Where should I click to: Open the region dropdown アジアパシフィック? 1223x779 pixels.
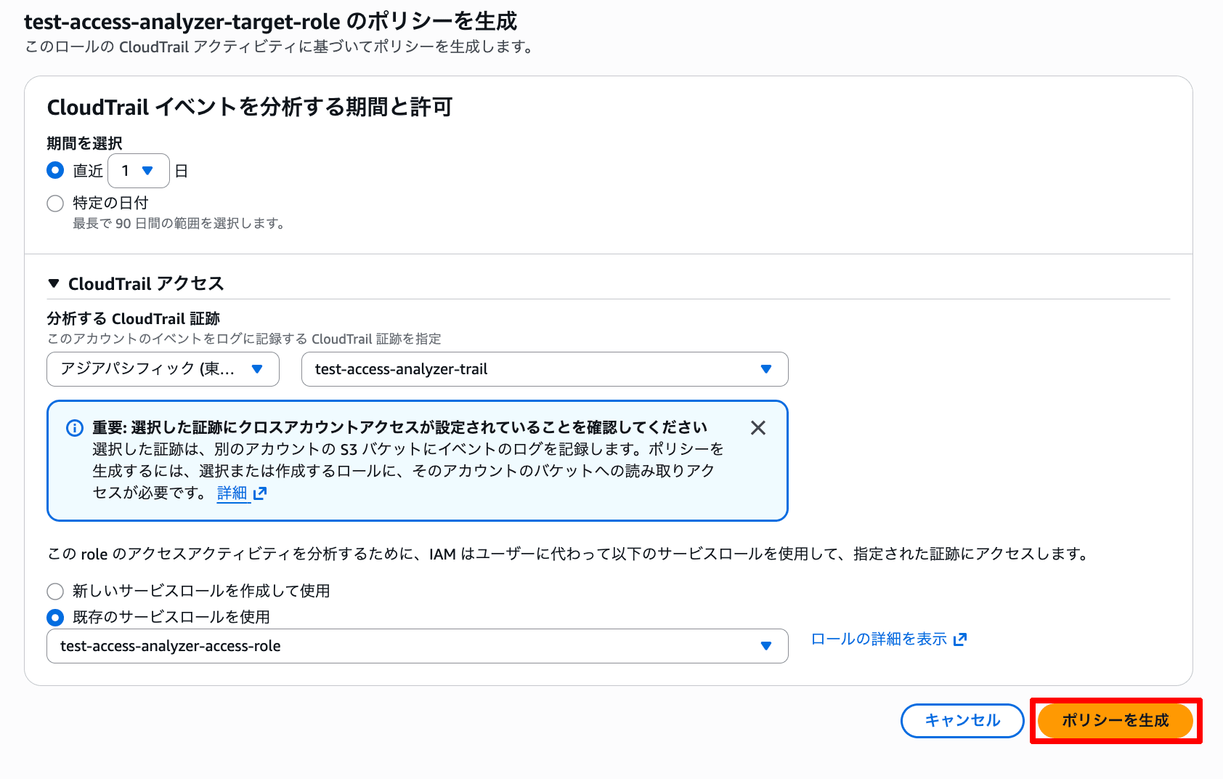[163, 369]
